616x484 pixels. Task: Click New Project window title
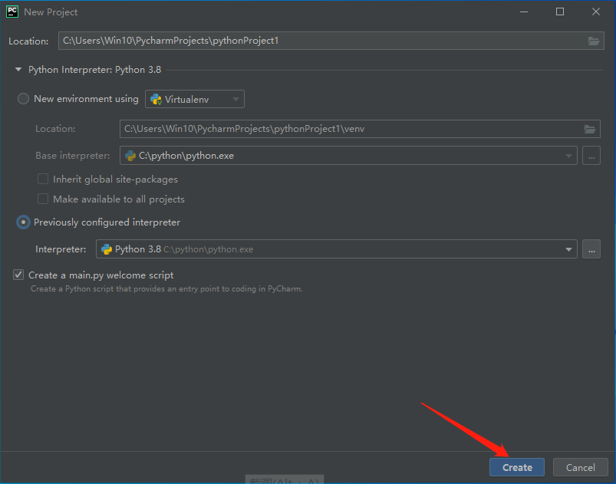(x=51, y=12)
